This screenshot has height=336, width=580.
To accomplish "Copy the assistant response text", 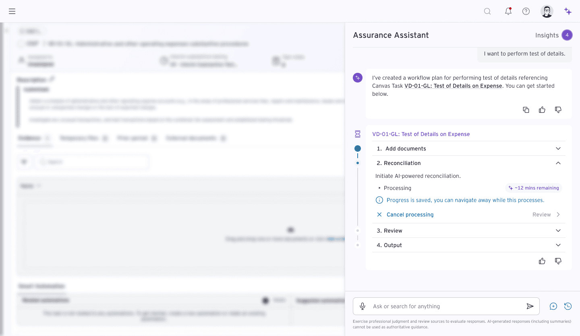I will [x=526, y=110].
